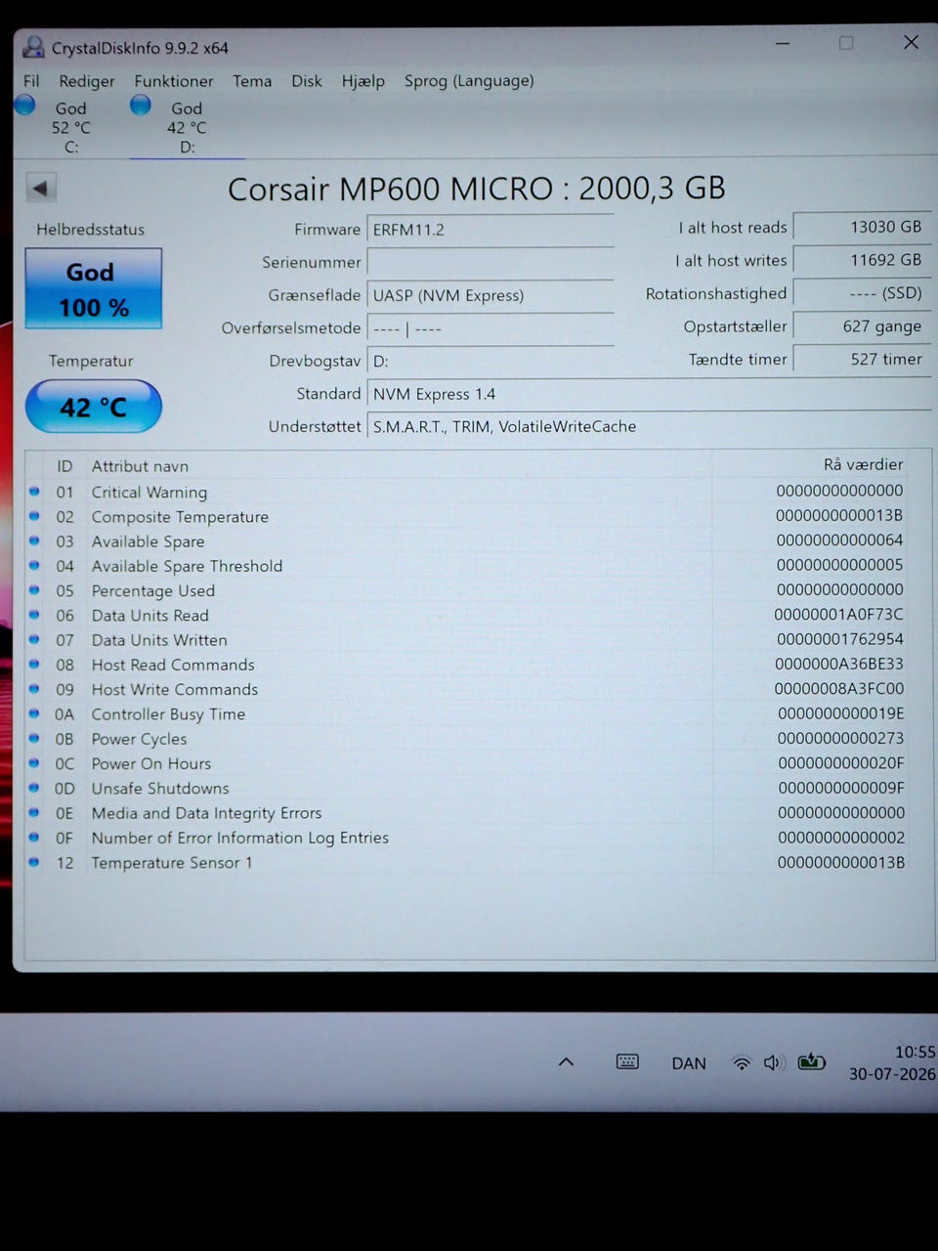Click the status dot of Data Units Read row
The image size is (938, 1251).
(x=34, y=615)
